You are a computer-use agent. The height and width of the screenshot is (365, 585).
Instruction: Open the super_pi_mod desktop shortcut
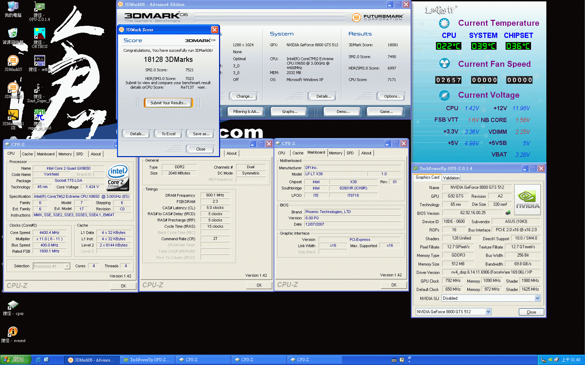pyautogui.click(x=39, y=119)
